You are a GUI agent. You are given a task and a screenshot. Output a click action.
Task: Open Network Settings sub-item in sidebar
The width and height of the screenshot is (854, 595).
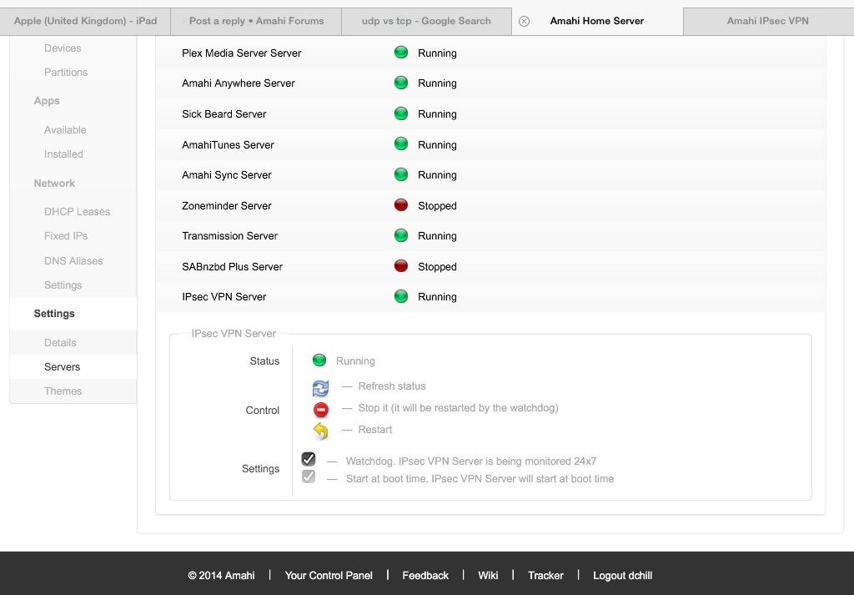[x=63, y=285]
